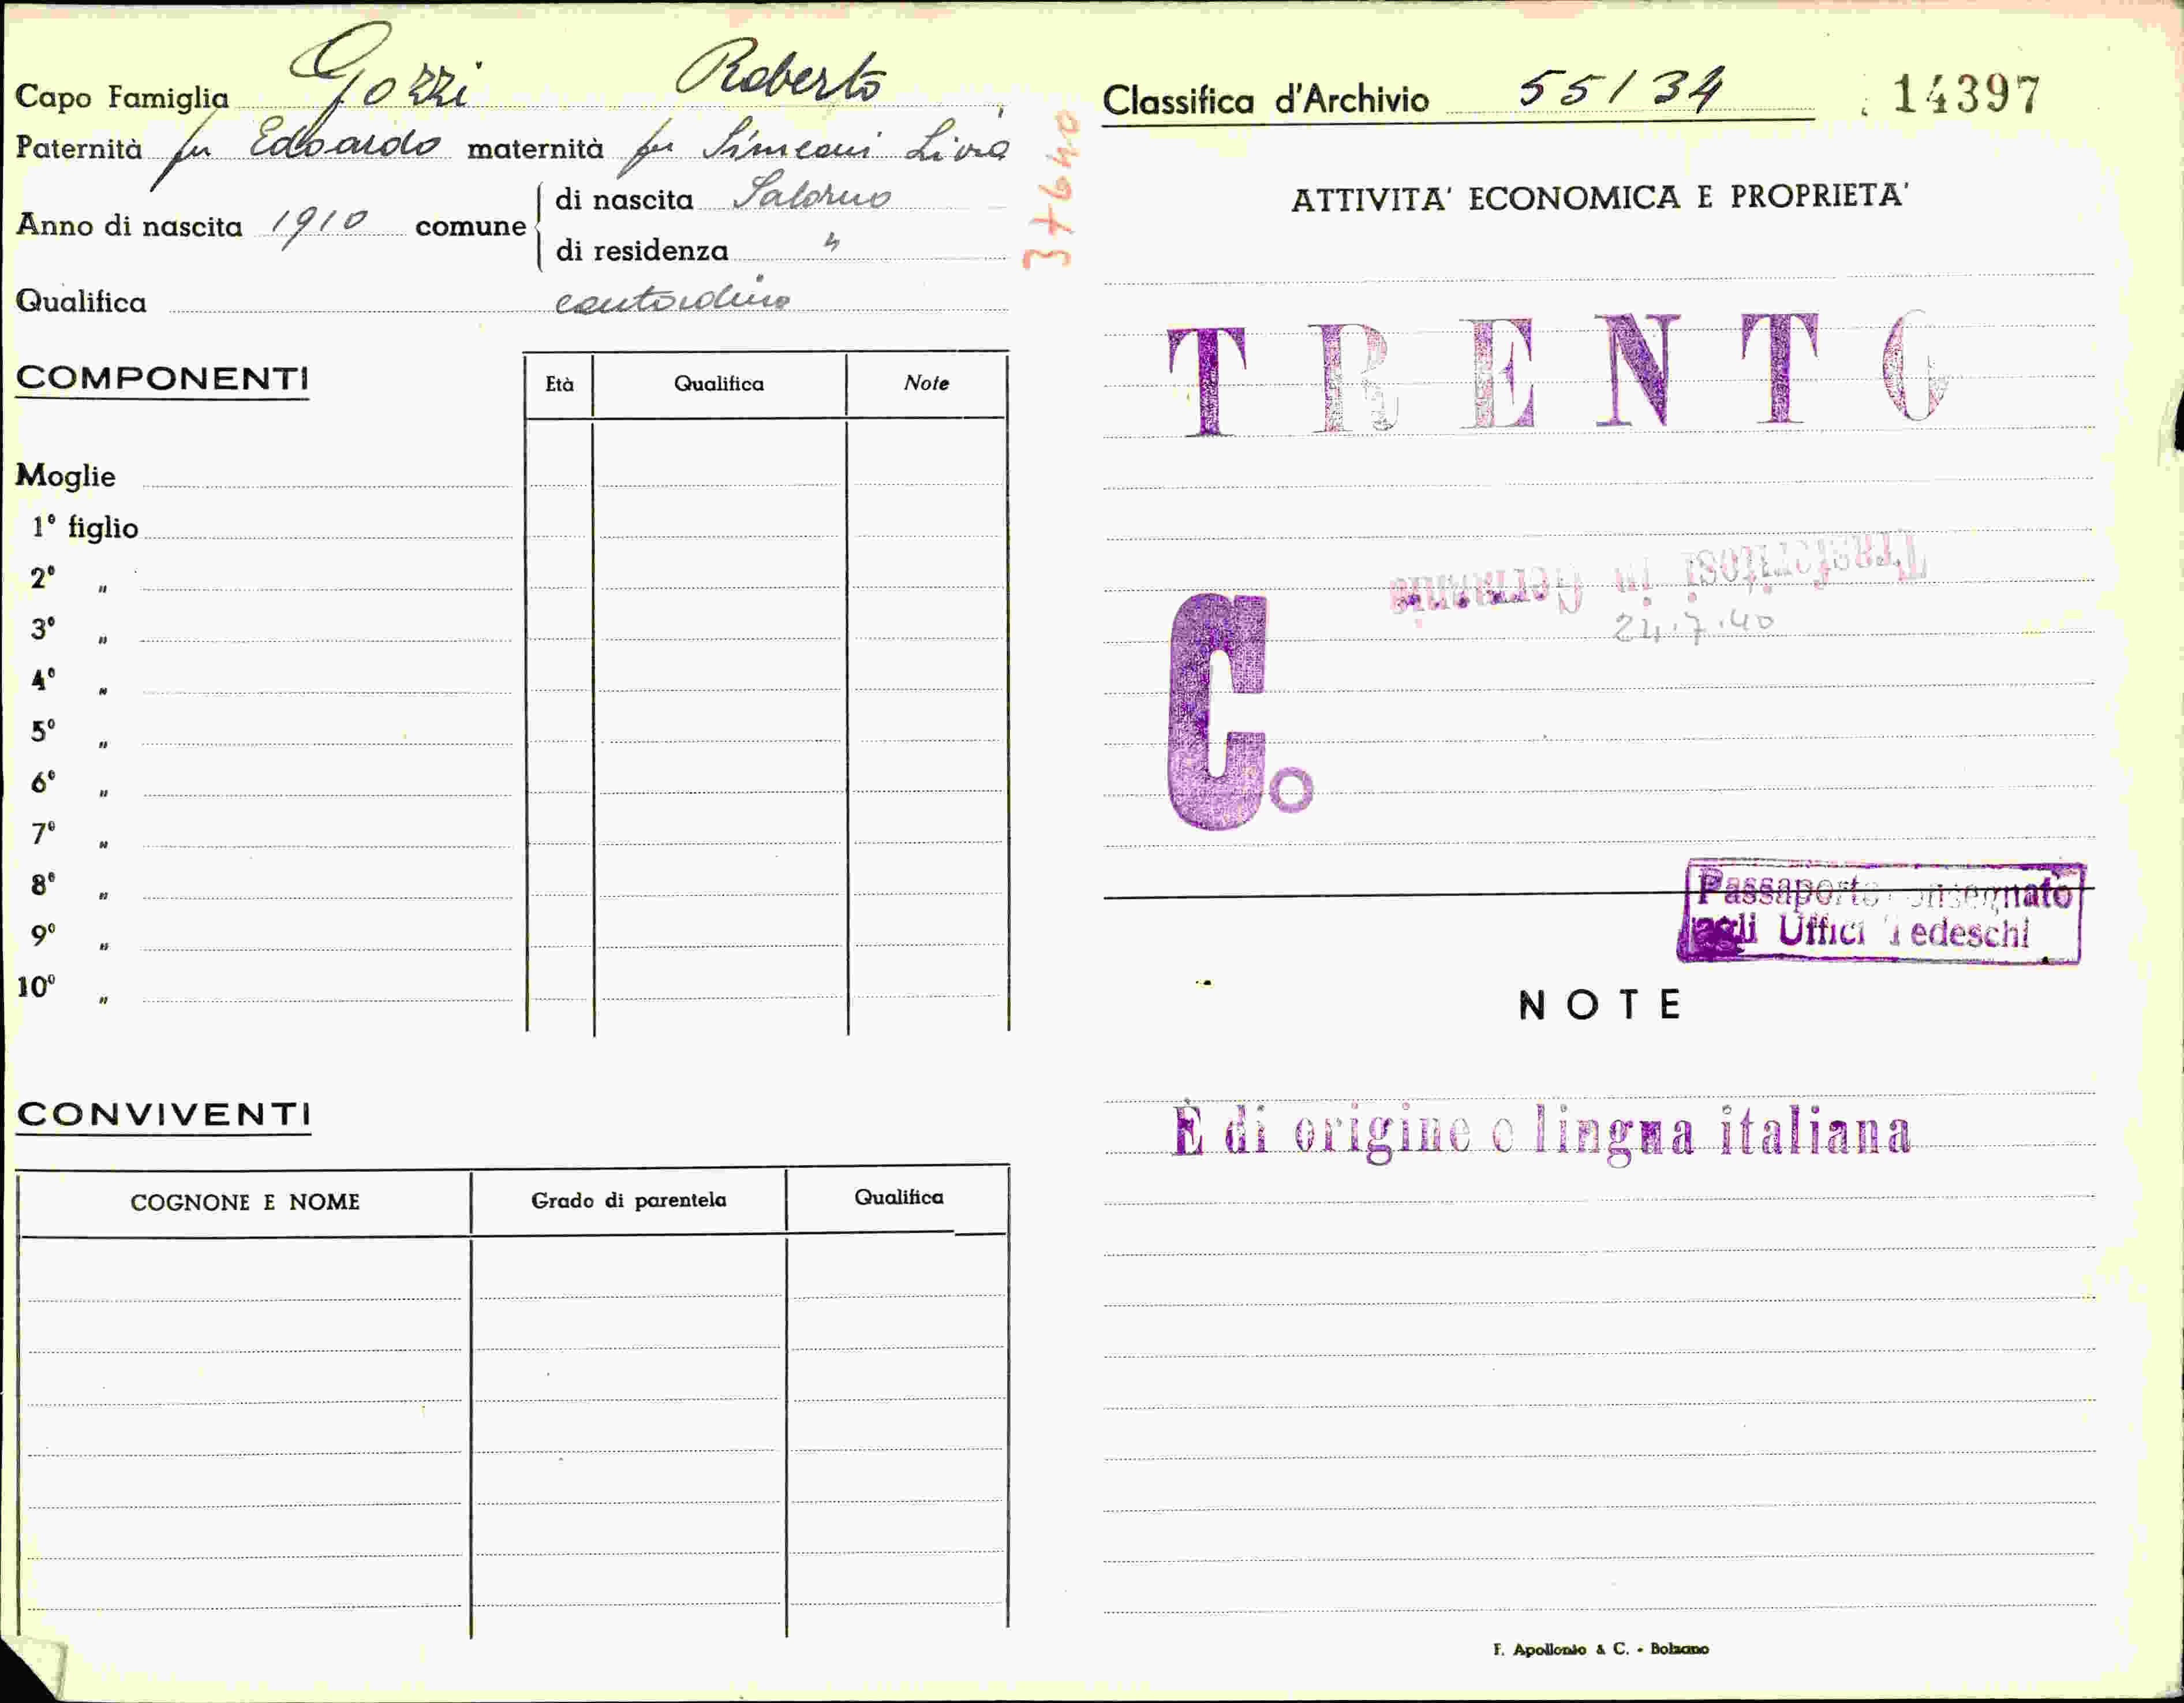This screenshot has width=2184, height=1703.
Task: Click the 'Anno di nascita' label
Action: [129, 225]
